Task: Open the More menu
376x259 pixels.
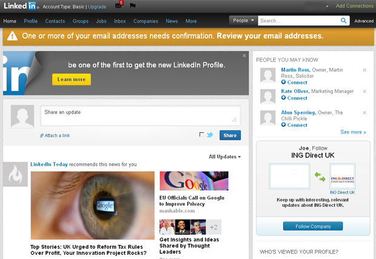Action: pyautogui.click(x=191, y=21)
